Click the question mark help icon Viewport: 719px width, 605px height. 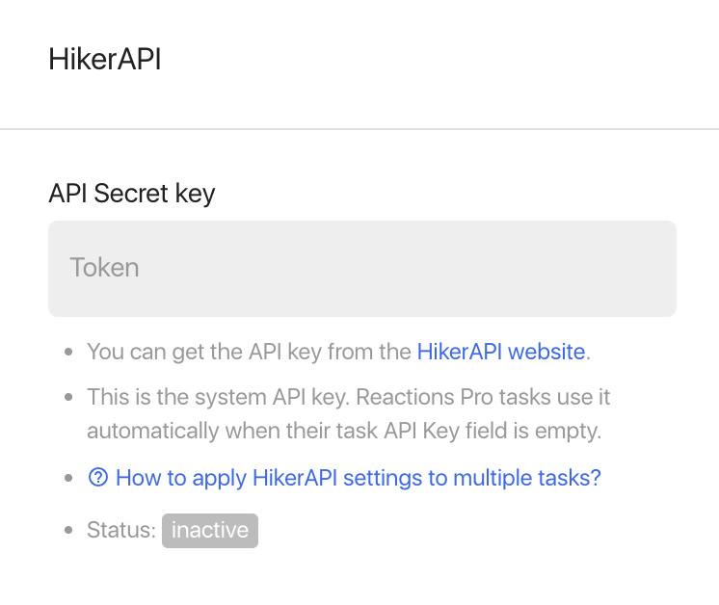point(97,477)
